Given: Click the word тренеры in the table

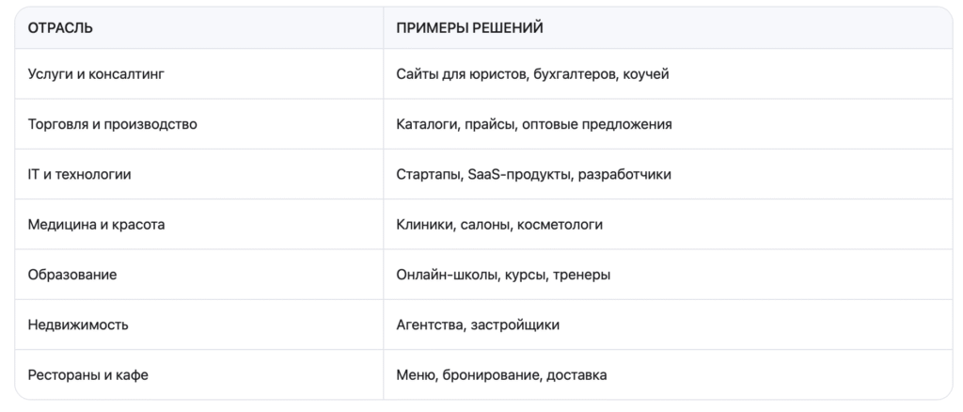Looking at the screenshot, I should coord(584,275).
